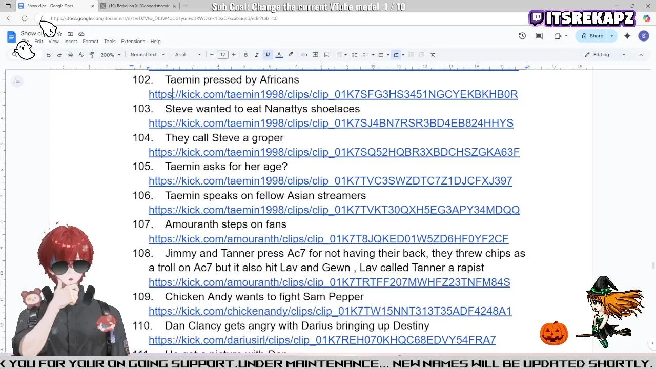Viewport: 656px width, 369px height.
Task: Move document to a folder
Action: [x=70, y=34]
